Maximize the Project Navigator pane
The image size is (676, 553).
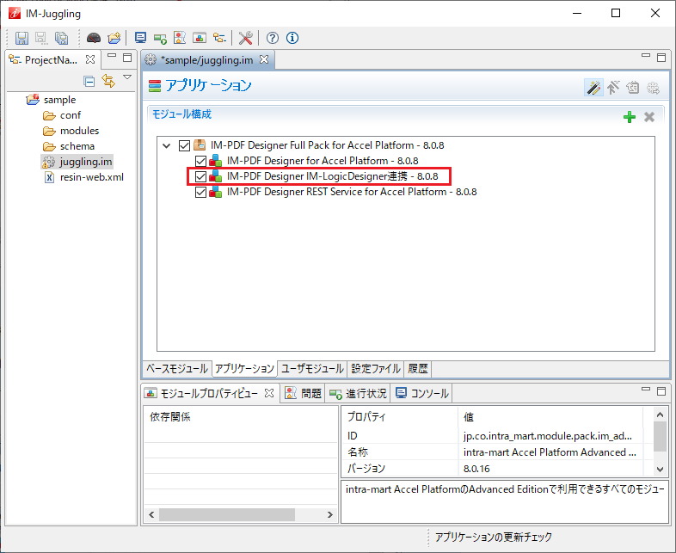click(x=127, y=58)
